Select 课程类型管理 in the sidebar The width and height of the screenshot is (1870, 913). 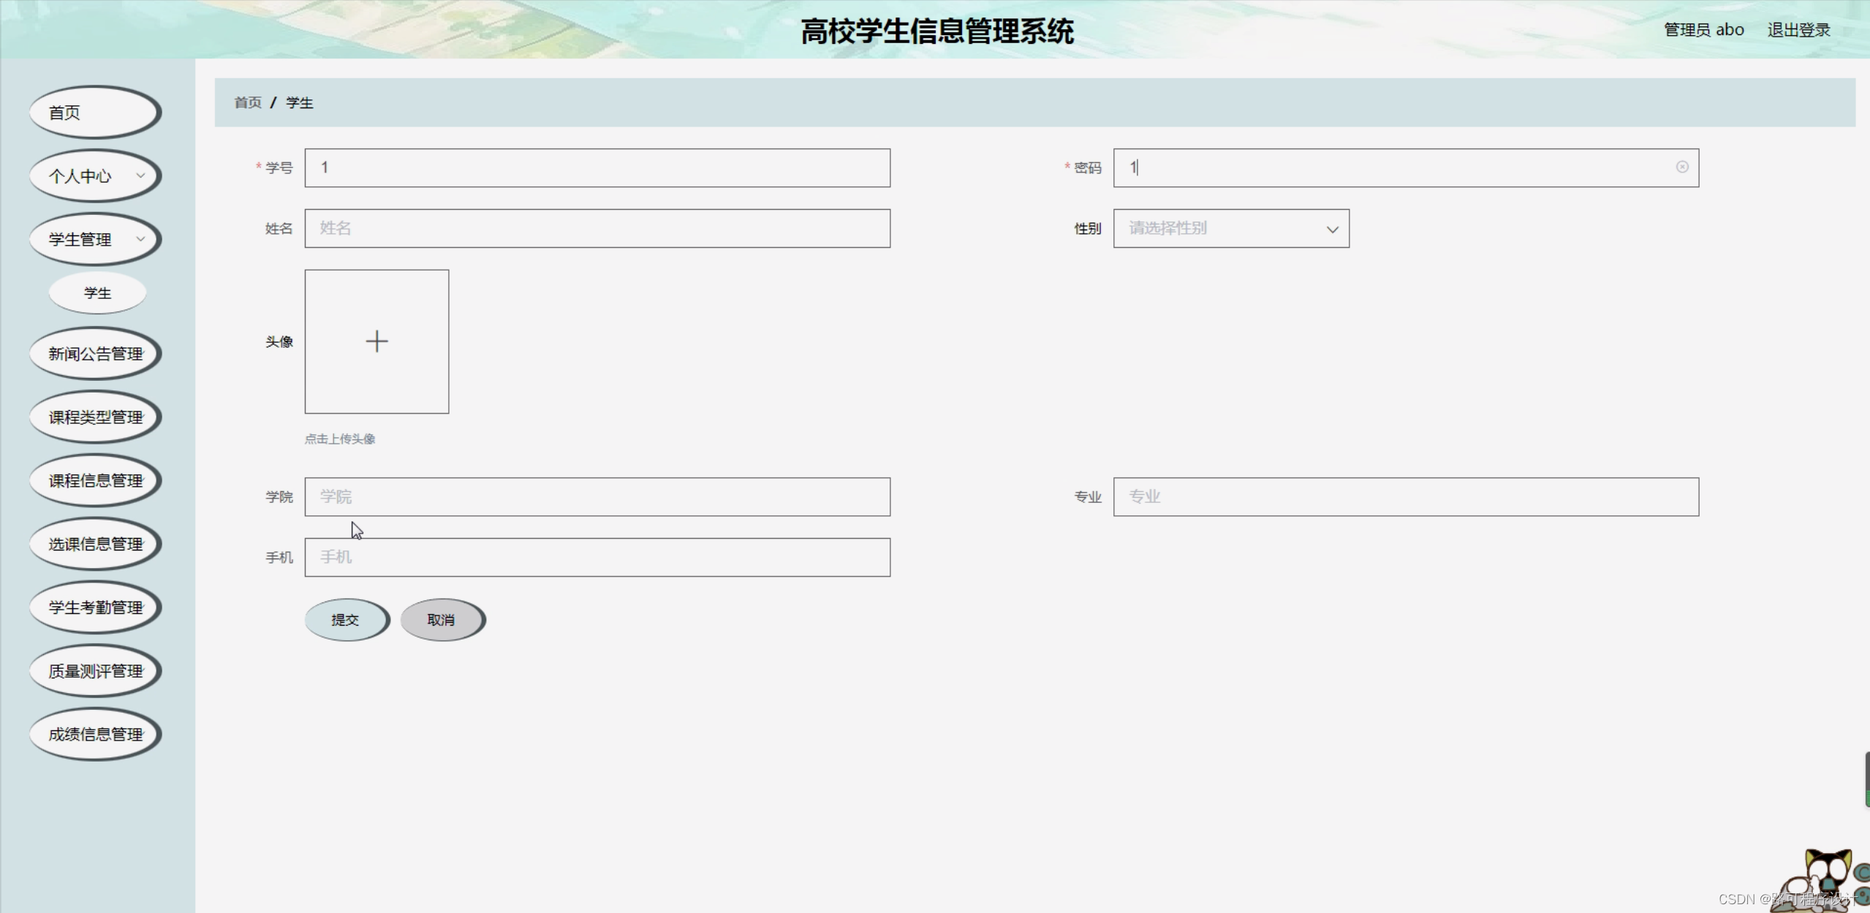[x=95, y=417]
